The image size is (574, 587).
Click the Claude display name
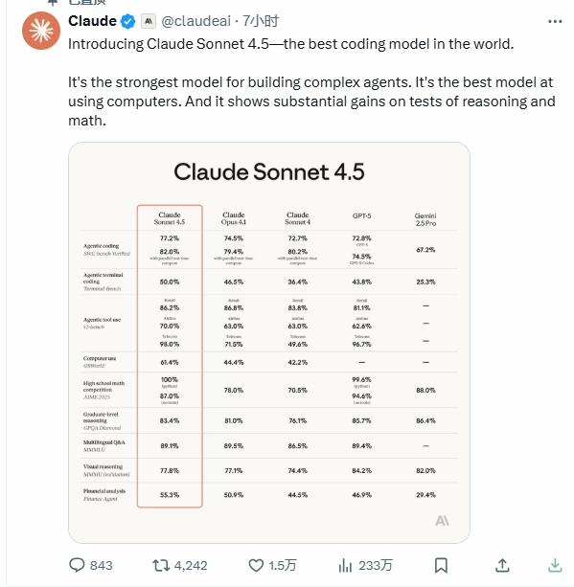(x=92, y=21)
